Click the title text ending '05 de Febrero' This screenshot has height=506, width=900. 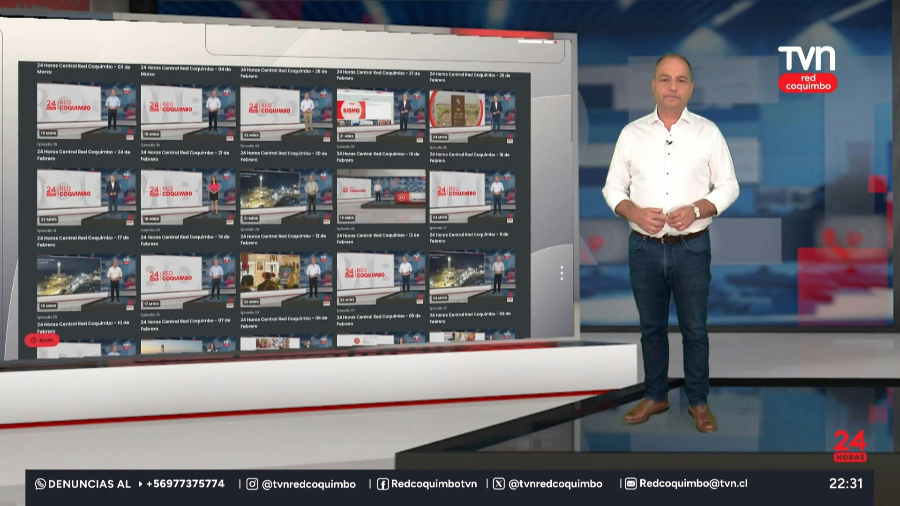tap(379, 320)
